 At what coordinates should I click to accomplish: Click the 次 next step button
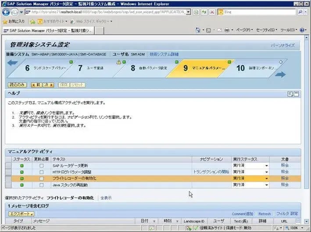[48, 85]
